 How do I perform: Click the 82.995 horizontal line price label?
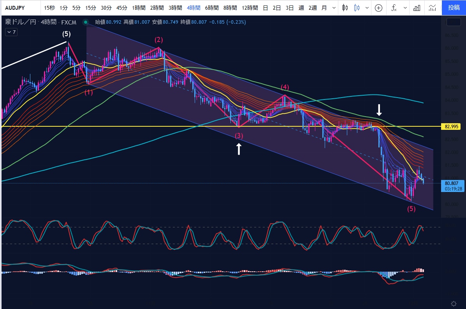(x=452, y=126)
